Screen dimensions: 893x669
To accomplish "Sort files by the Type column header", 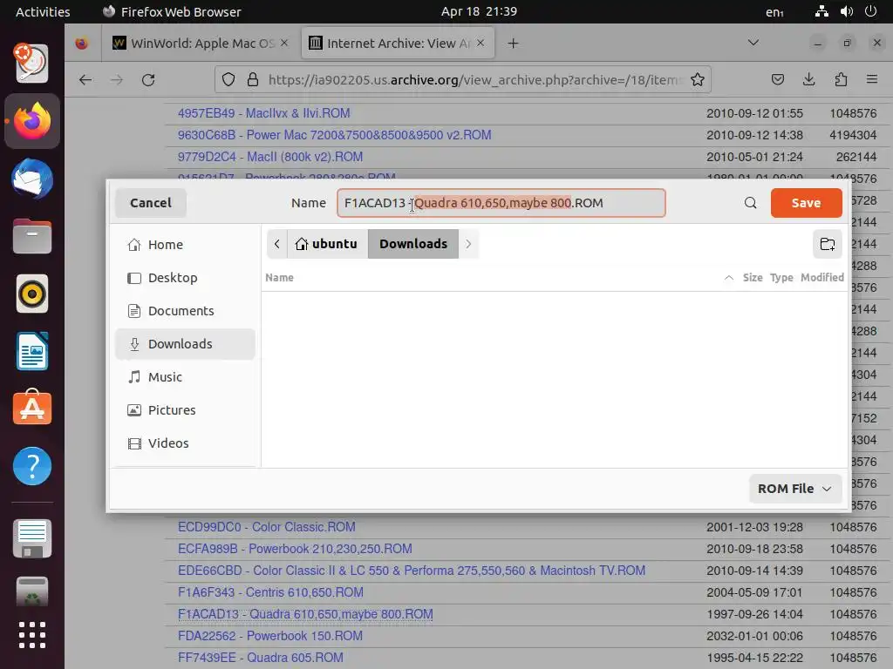I will click(781, 278).
